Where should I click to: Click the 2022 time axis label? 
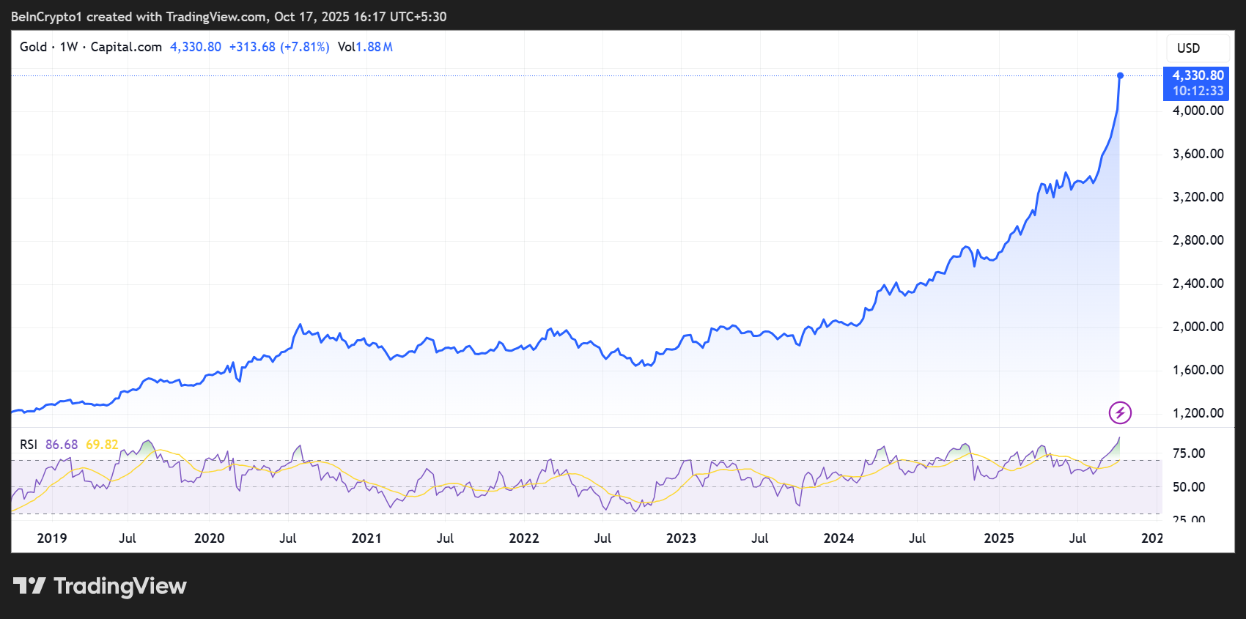tap(524, 538)
